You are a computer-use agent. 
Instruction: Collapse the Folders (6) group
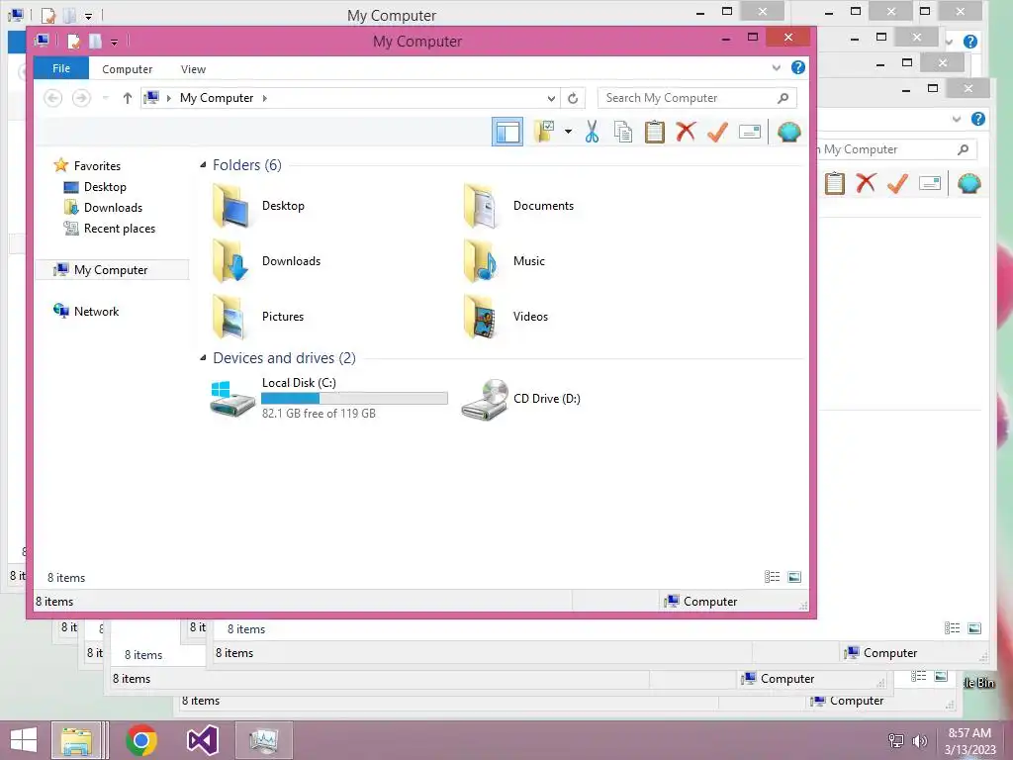click(x=203, y=165)
